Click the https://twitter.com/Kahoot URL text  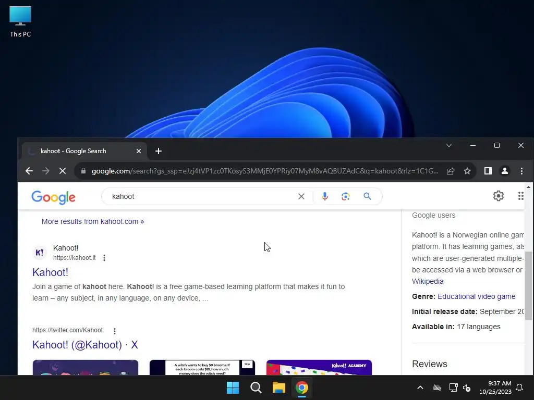(67, 330)
